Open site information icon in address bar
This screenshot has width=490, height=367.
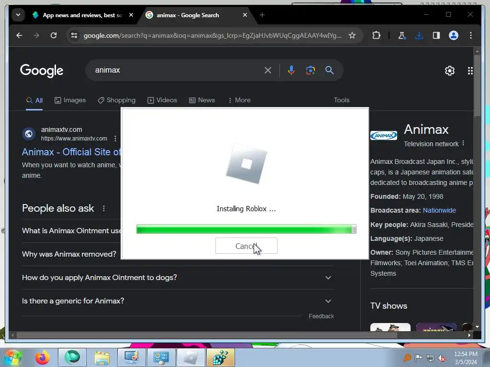(74, 35)
